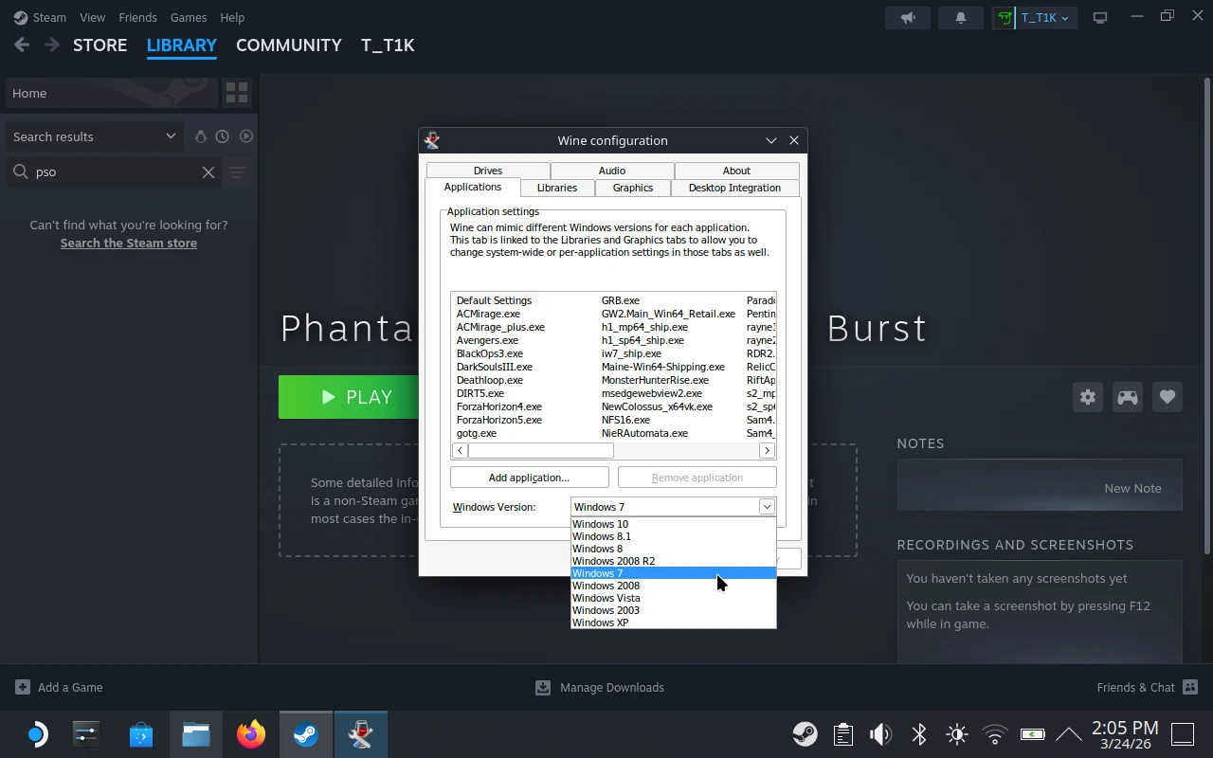Open Steam notifications via the bell icon
The height and width of the screenshot is (758, 1213).
coord(960,17)
